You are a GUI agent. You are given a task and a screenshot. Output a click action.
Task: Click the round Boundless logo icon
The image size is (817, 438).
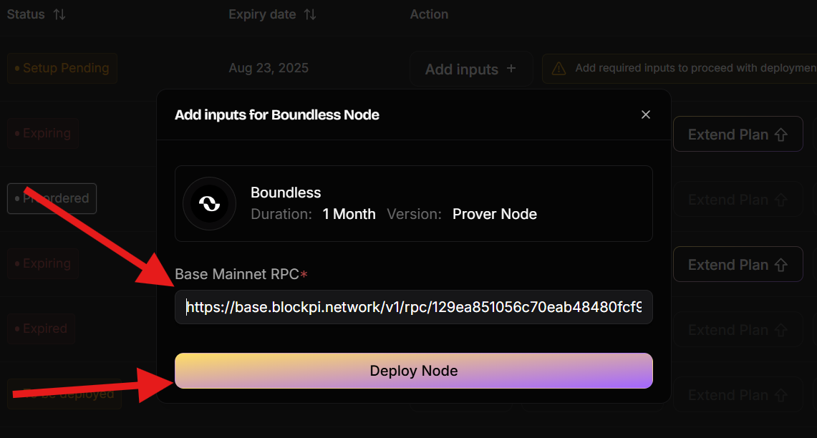209,204
